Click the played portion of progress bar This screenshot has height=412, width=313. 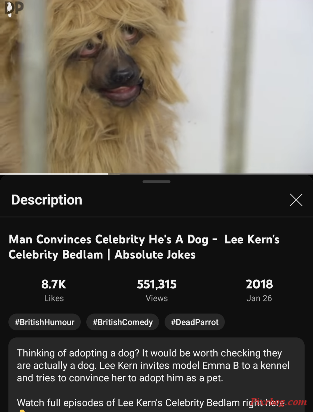pos(54,174)
